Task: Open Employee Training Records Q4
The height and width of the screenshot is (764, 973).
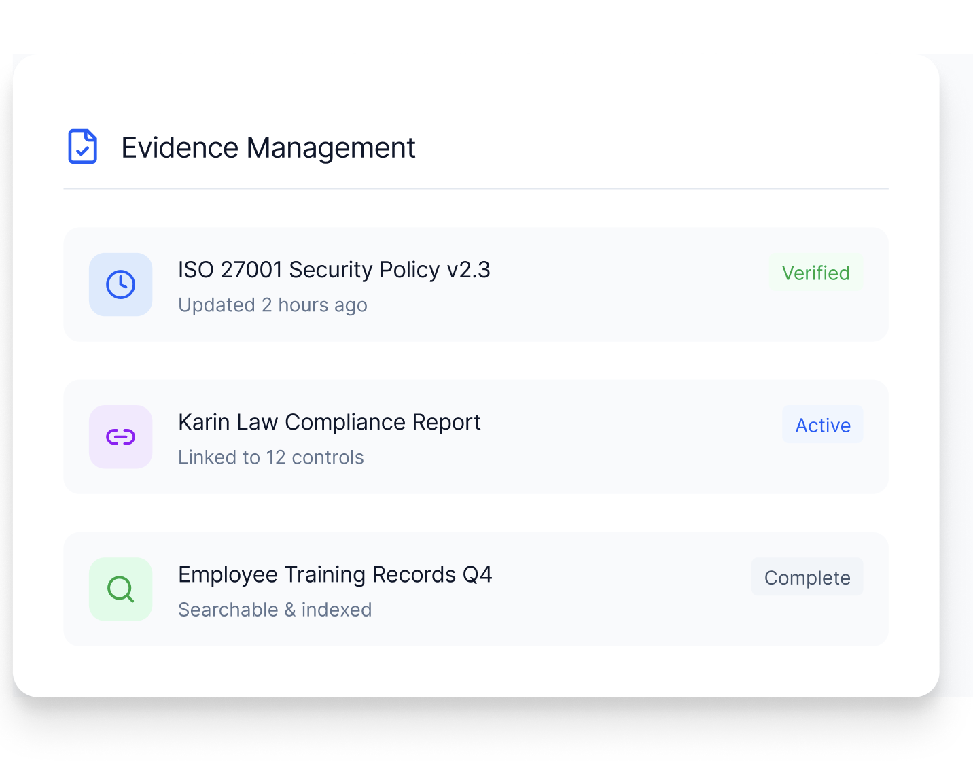Action: click(334, 574)
